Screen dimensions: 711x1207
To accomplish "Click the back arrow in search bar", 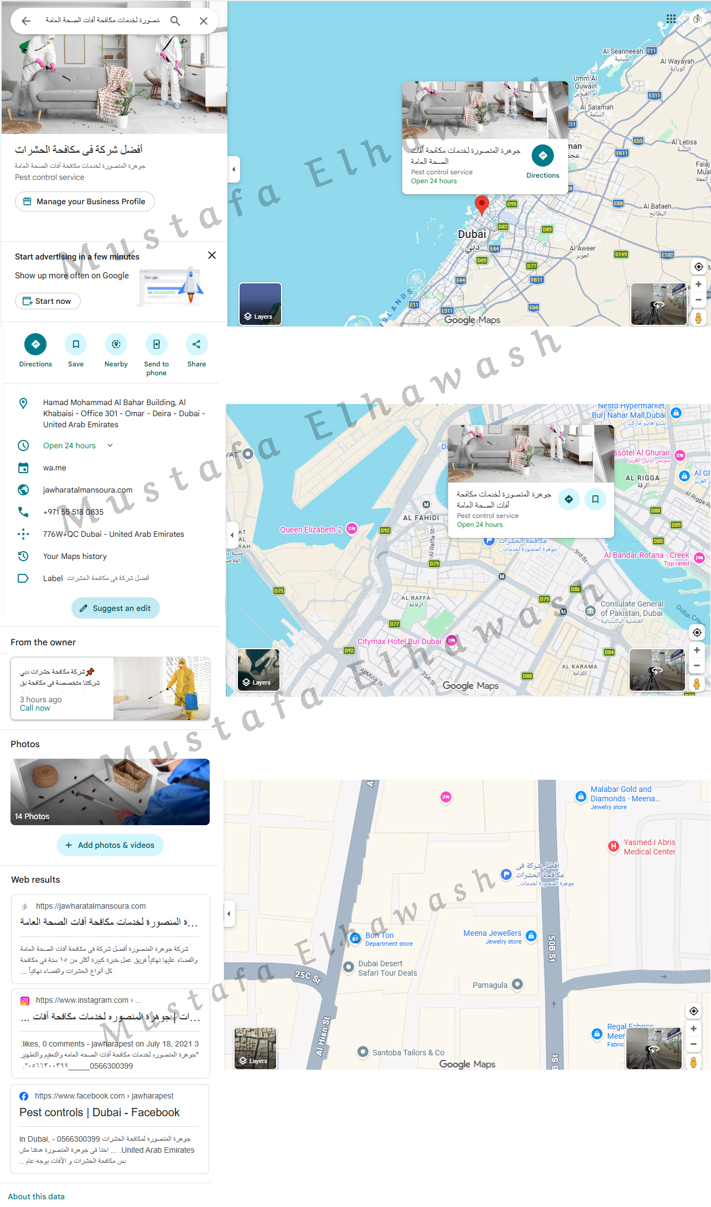I will click(26, 21).
